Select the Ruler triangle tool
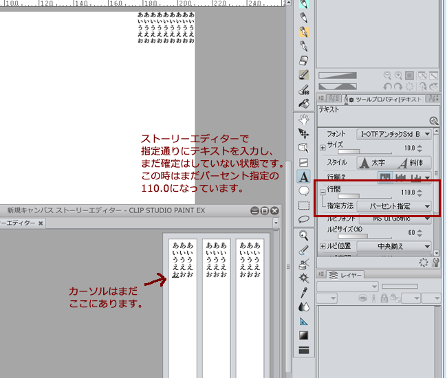This screenshot has height=378, width=447. [x=304, y=322]
